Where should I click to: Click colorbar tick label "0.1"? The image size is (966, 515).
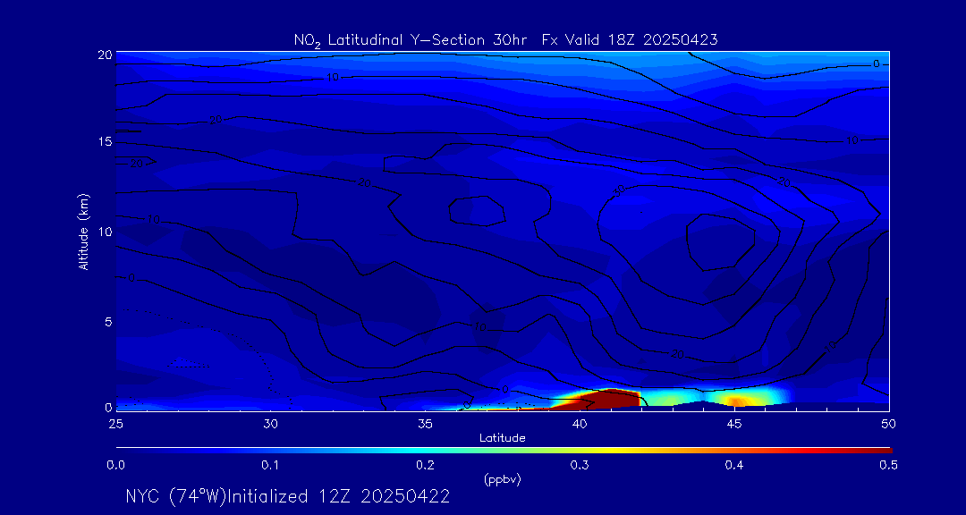(270, 465)
